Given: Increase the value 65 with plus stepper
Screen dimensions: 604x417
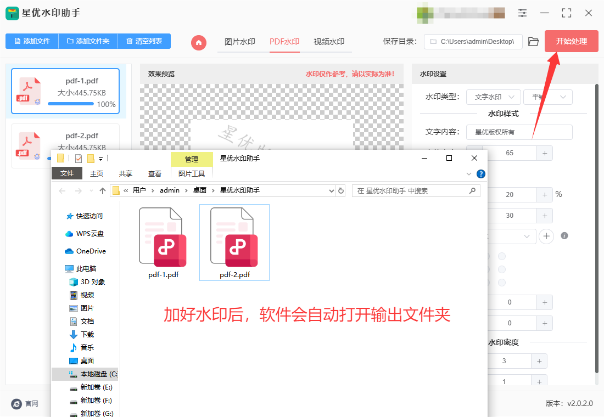Looking at the screenshot, I should point(545,153).
